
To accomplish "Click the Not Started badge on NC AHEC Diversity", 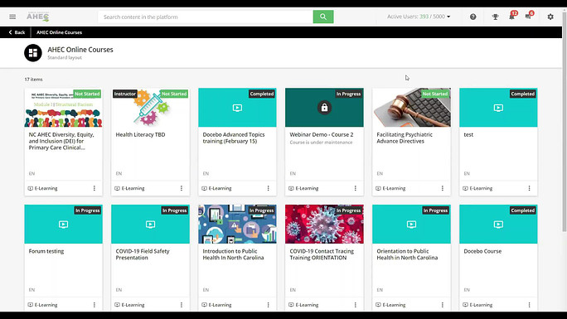I will click(x=87, y=94).
